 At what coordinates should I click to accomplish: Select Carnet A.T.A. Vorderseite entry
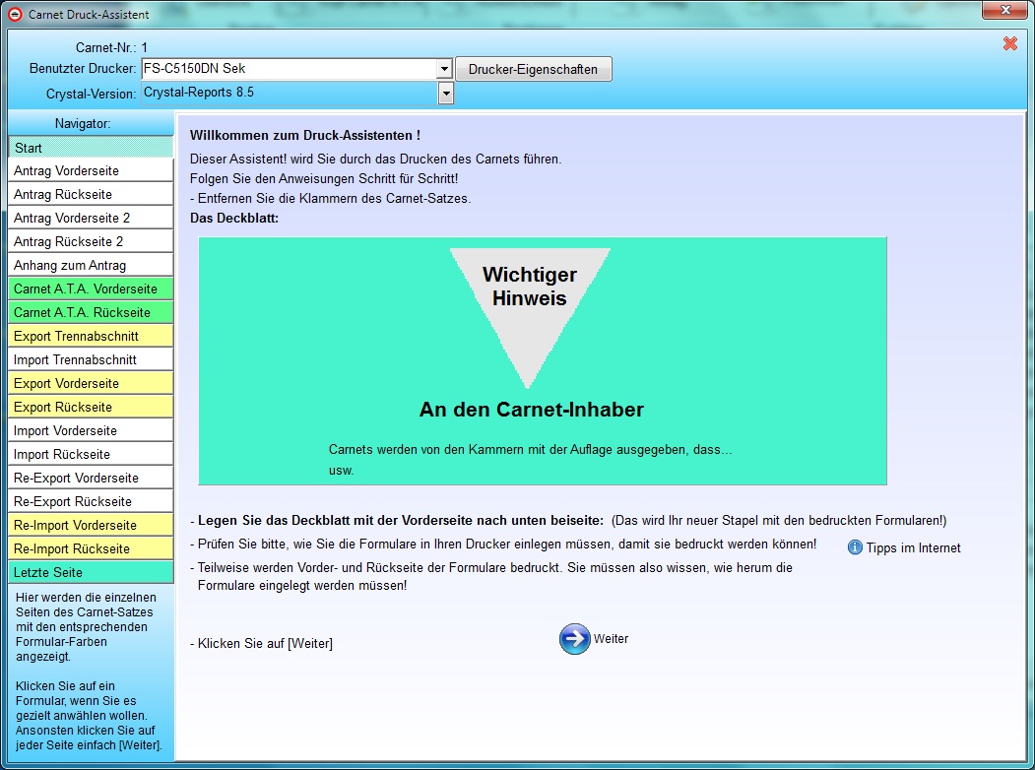pos(91,289)
